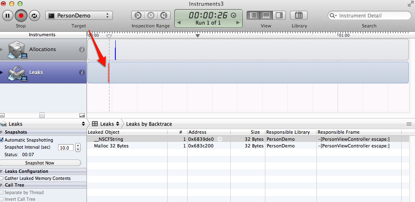Select the Allocations instrument icon
415x202 pixels.
(x=17, y=50)
